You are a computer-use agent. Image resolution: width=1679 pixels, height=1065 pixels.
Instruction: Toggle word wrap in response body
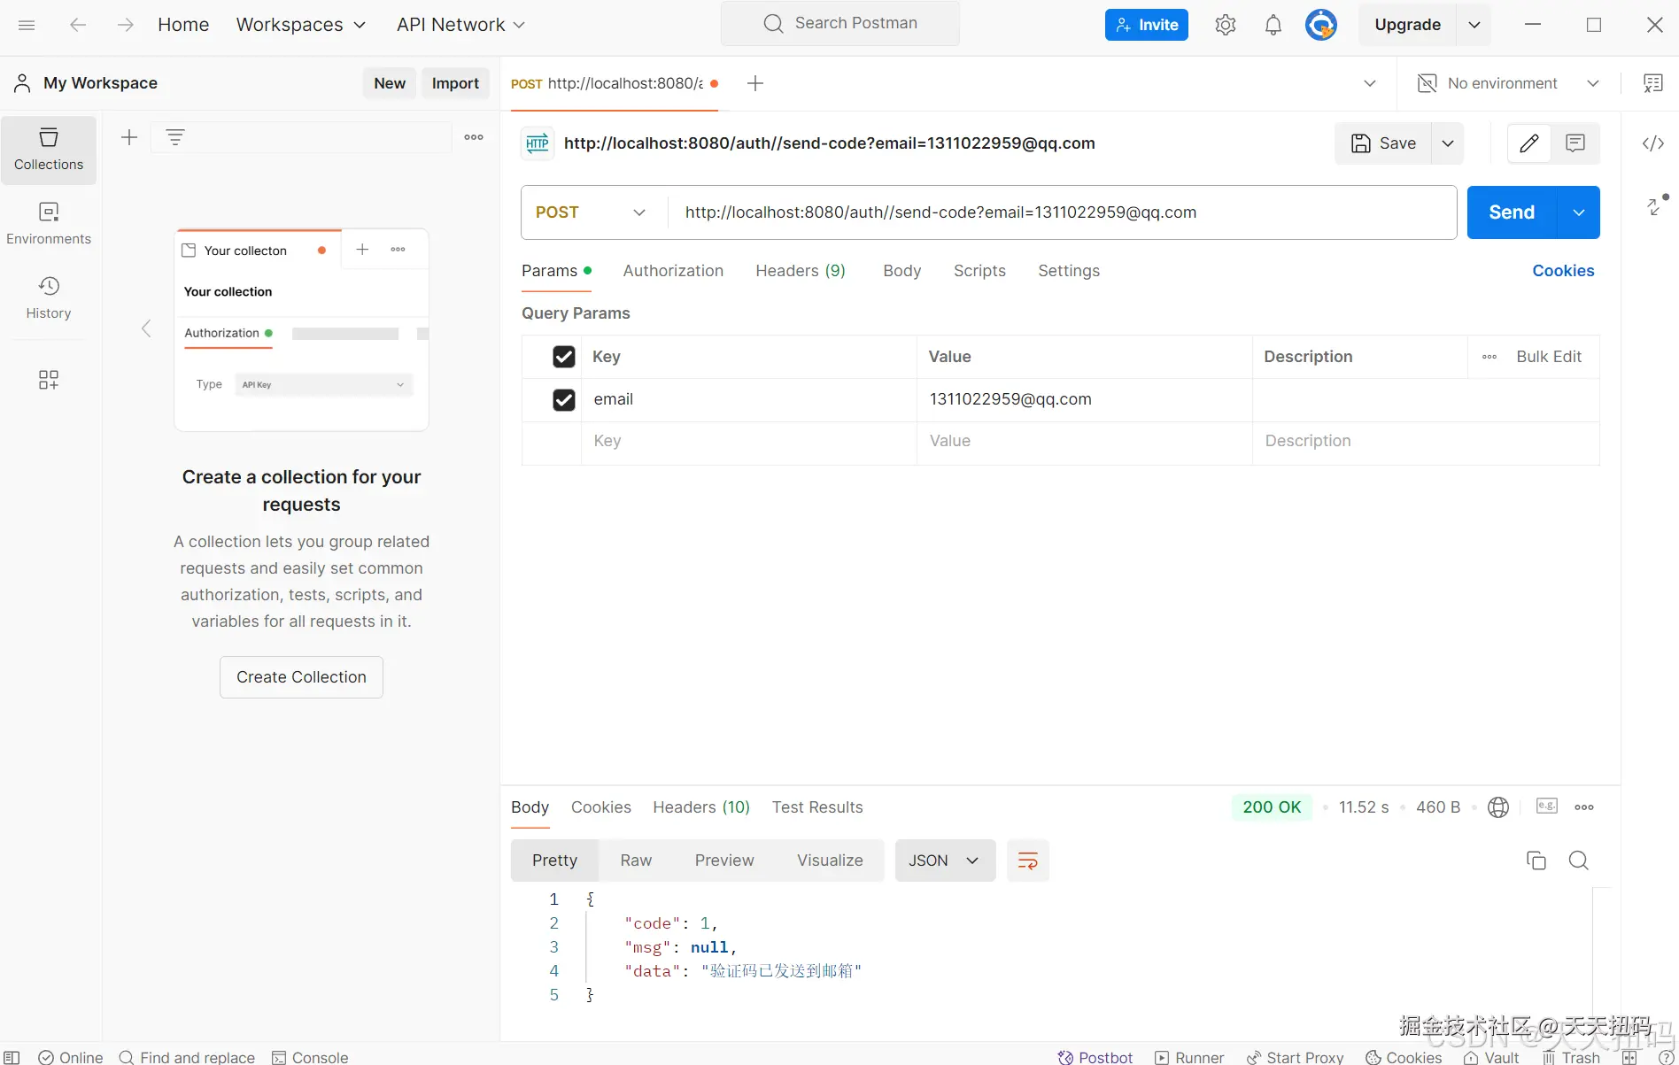point(1028,860)
